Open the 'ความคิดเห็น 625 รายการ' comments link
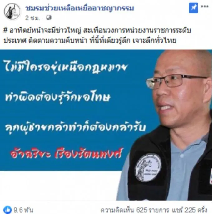213x214 pixels. point(135,210)
